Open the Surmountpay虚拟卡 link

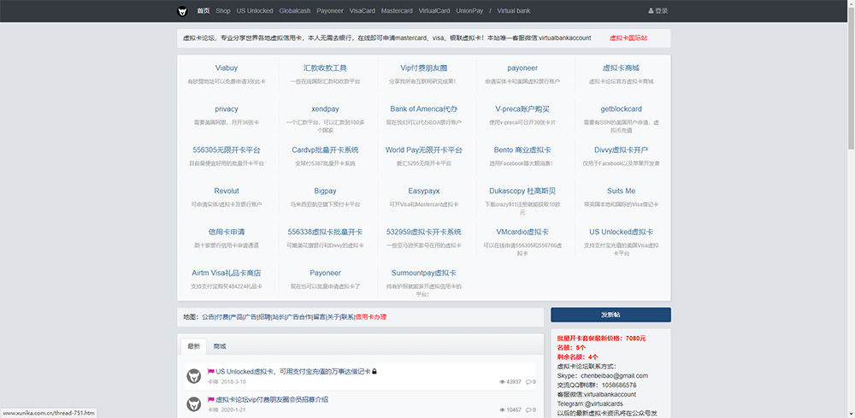(424, 273)
